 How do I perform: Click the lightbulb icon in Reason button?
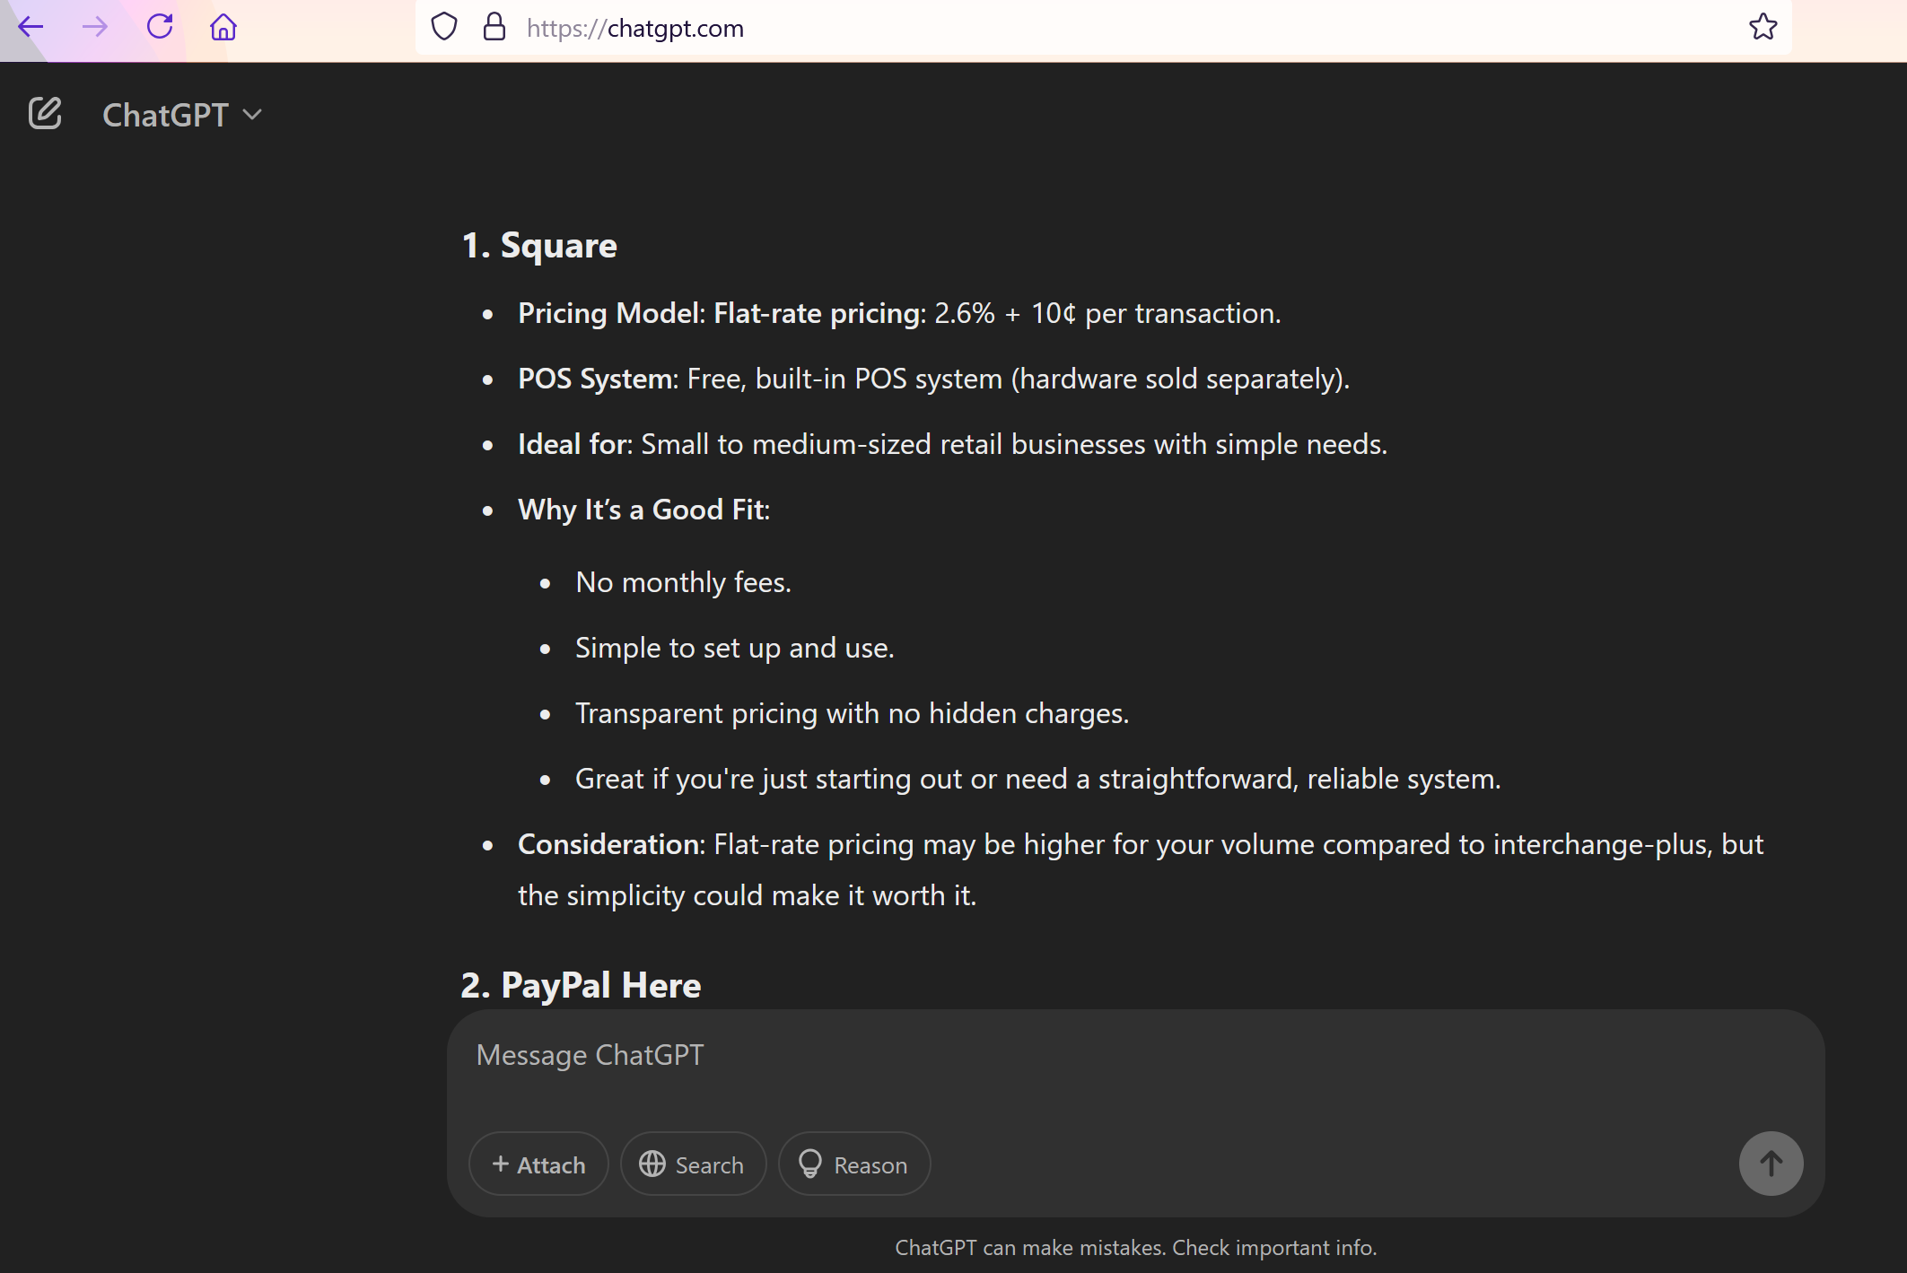tap(810, 1164)
